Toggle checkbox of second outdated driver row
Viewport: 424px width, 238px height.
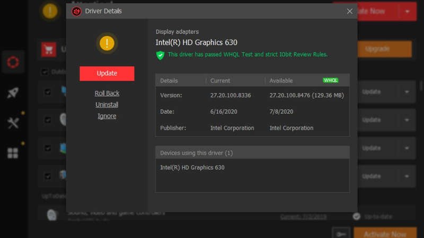(x=48, y=120)
